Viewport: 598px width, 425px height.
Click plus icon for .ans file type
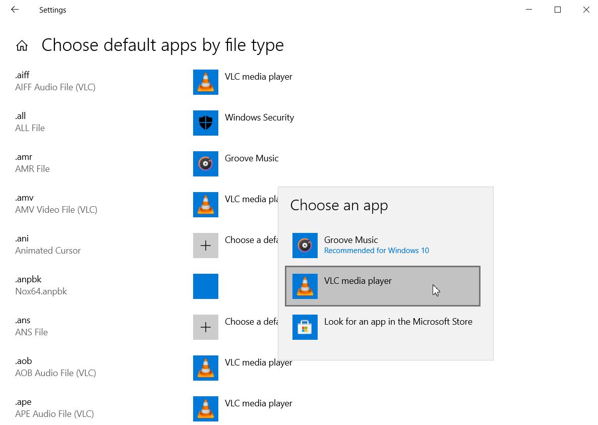pyautogui.click(x=206, y=327)
